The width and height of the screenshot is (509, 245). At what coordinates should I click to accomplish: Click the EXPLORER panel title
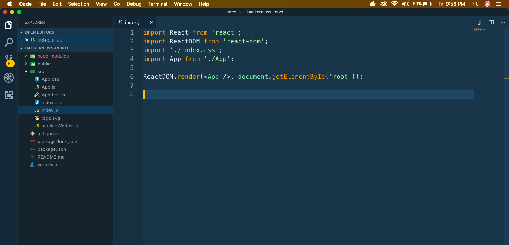point(35,22)
